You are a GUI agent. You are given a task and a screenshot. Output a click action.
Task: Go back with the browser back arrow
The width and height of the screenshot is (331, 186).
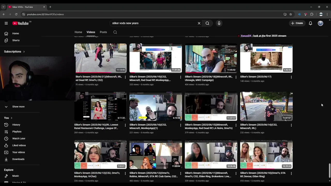click(4, 14)
